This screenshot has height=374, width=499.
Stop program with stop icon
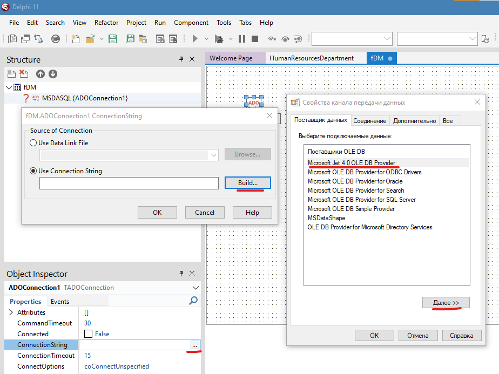[x=255, y=39]
